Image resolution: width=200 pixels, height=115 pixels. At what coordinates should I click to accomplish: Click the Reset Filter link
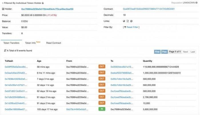pos(132,27)
